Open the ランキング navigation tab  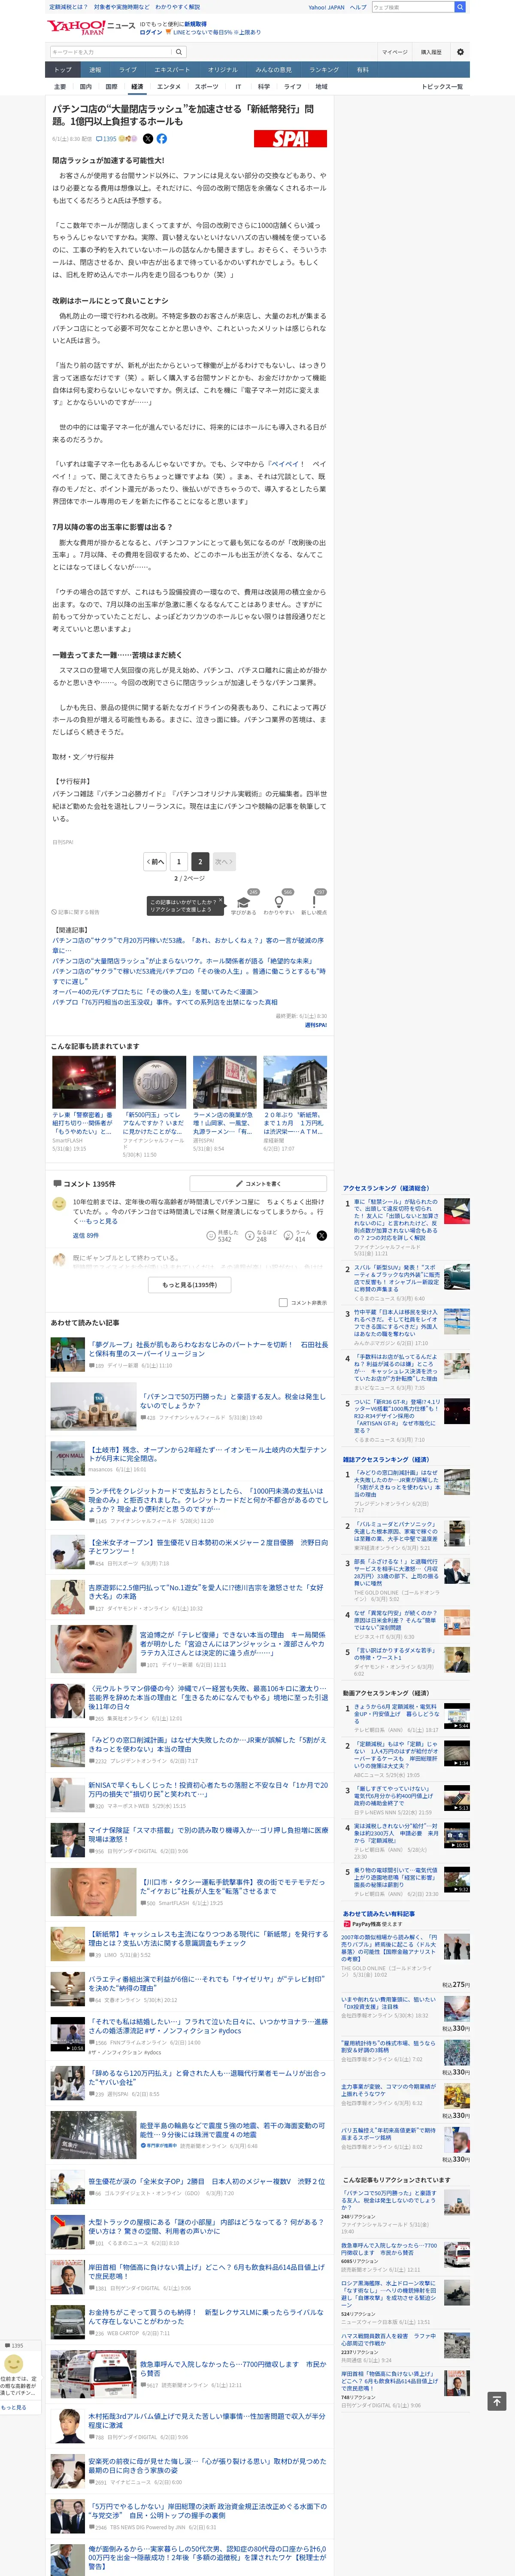324,70
